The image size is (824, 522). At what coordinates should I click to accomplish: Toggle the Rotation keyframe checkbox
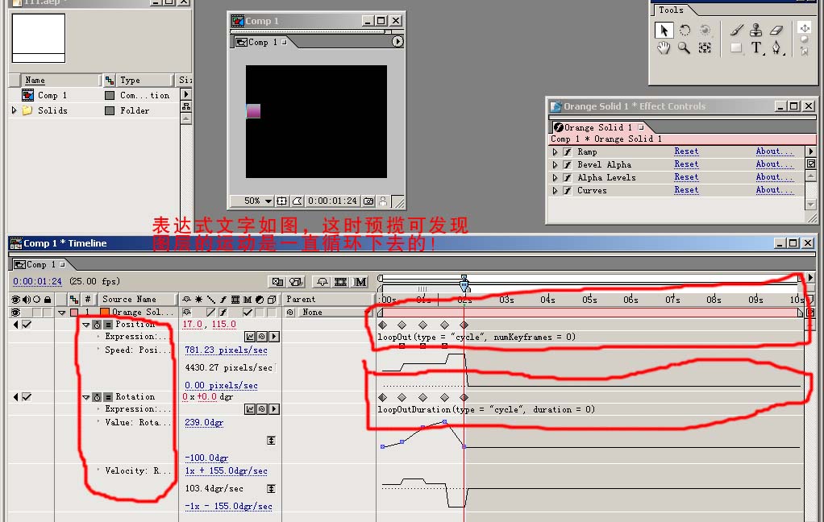tap(27, 397)
